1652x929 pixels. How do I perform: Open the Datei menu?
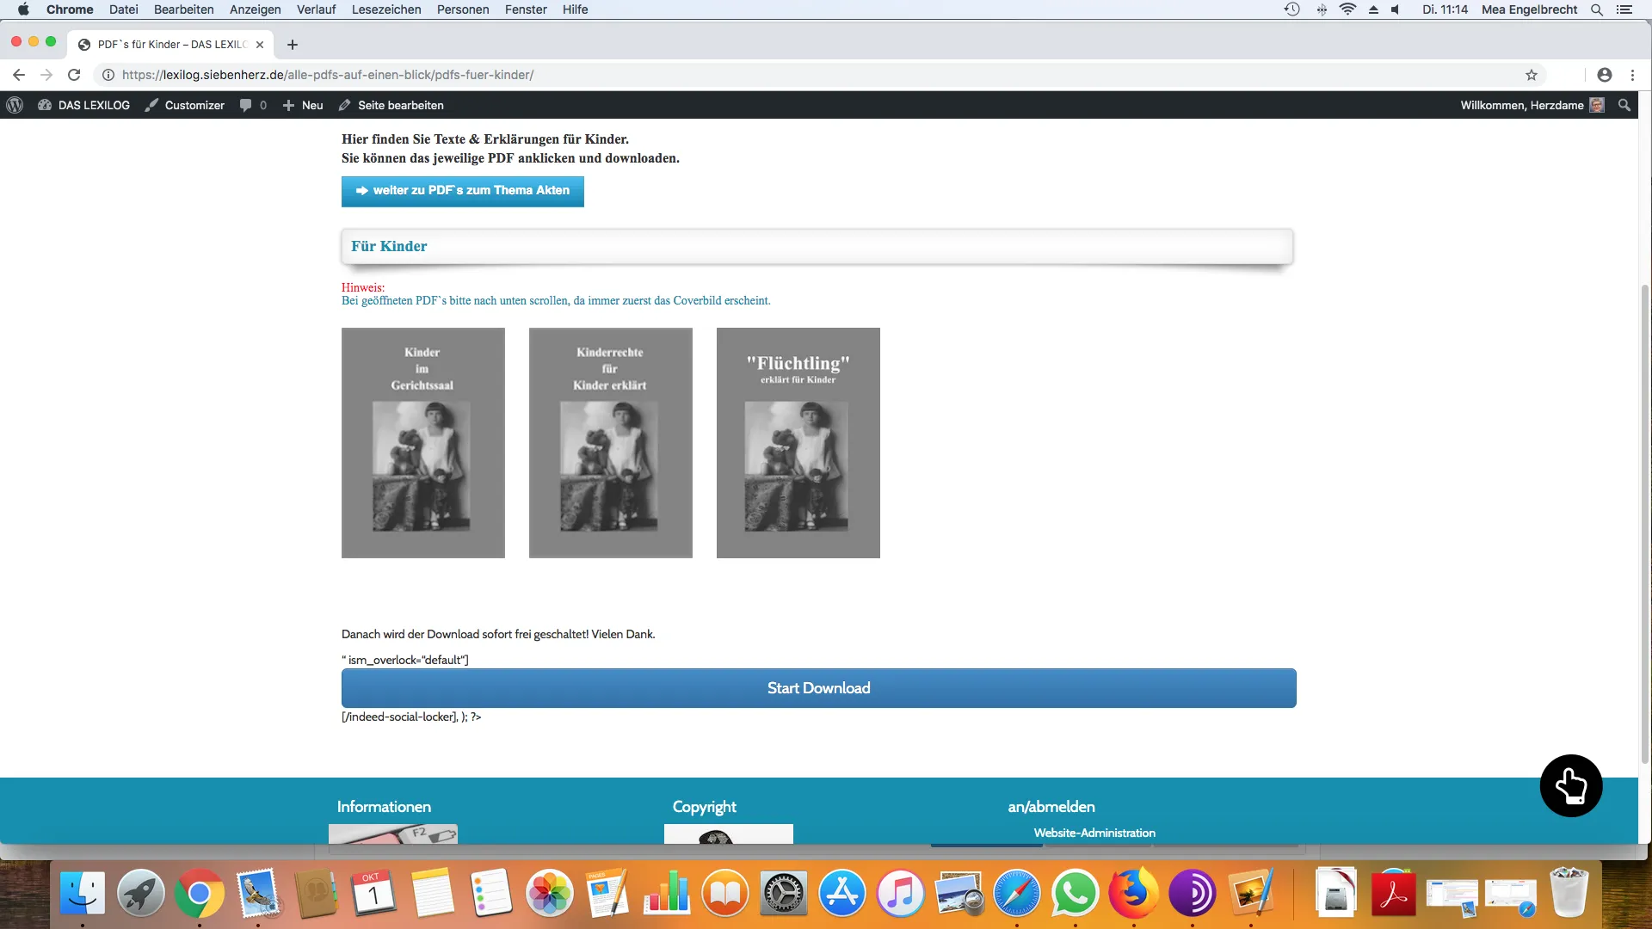[124, 9]
